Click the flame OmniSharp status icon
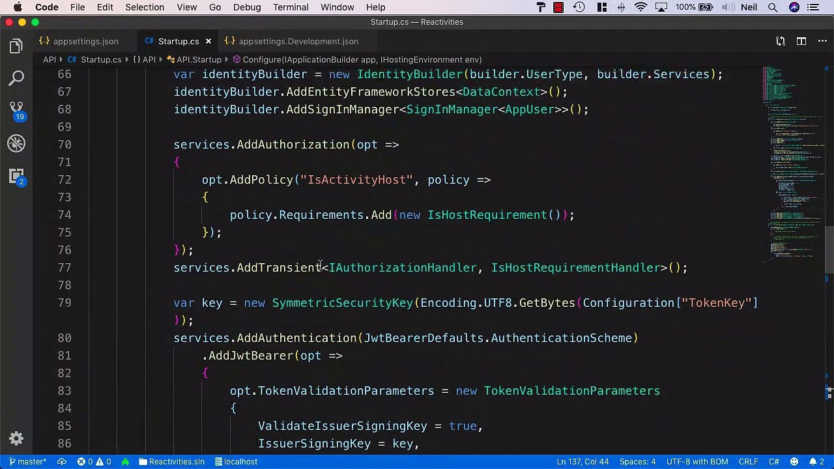834x469 pixels. pyautogui.click(x=125, y=461)
